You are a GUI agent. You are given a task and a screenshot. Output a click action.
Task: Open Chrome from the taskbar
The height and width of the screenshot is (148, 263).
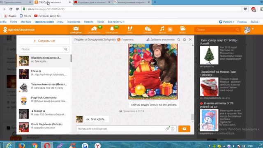pyautogui.click(x=35, y=145)
